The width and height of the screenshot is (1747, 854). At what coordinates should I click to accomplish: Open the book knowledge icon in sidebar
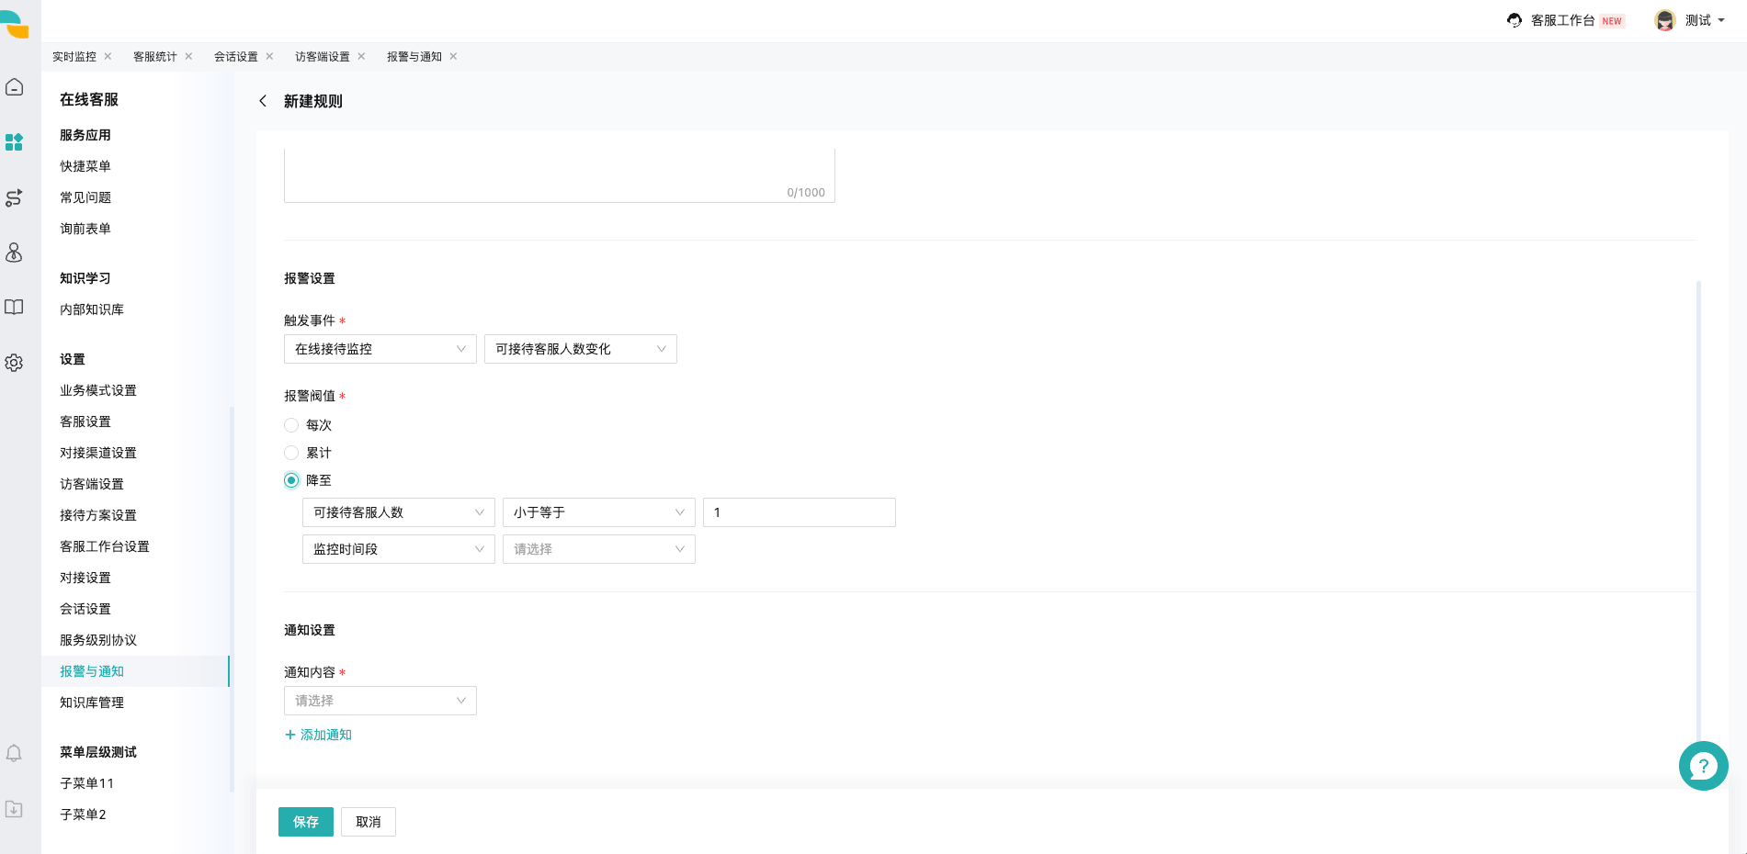tap(14, 308)
